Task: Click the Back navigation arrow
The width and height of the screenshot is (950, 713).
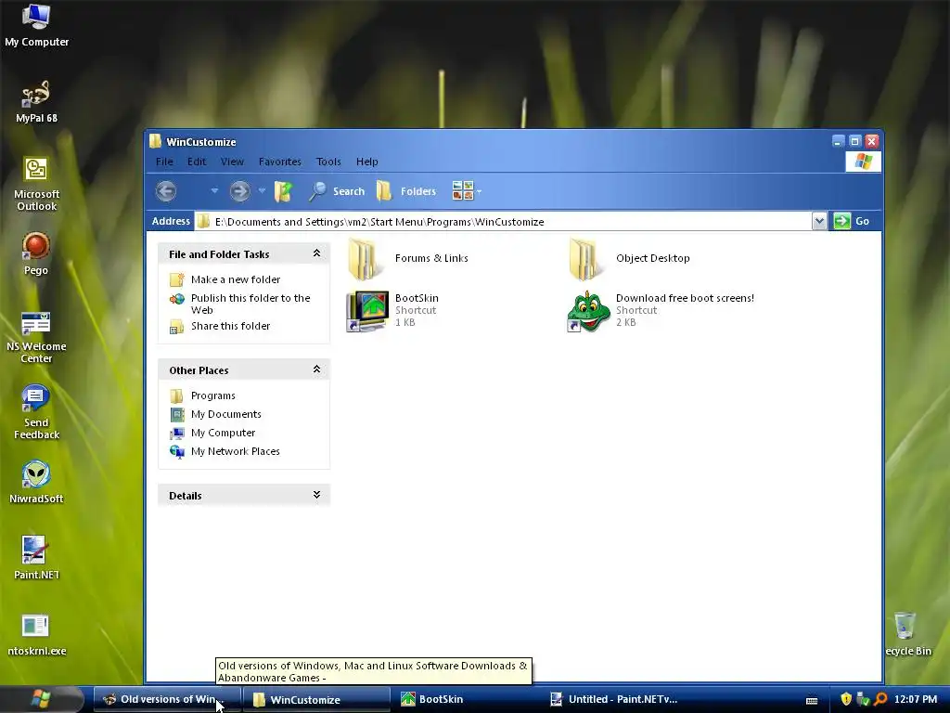Action: (x=166, y=191)
